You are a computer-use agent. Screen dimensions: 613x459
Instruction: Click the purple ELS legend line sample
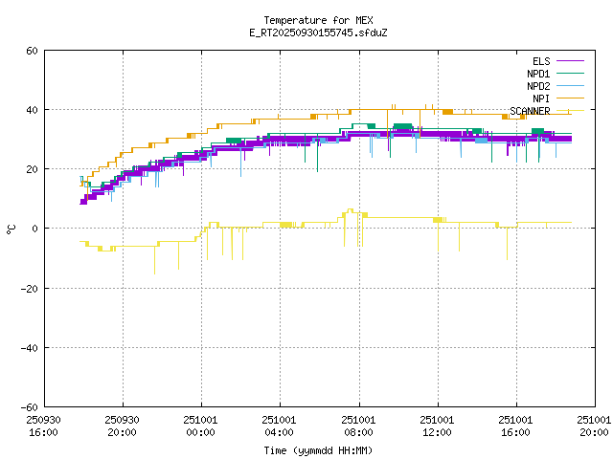pyautogui.click(x=570, y=61)
